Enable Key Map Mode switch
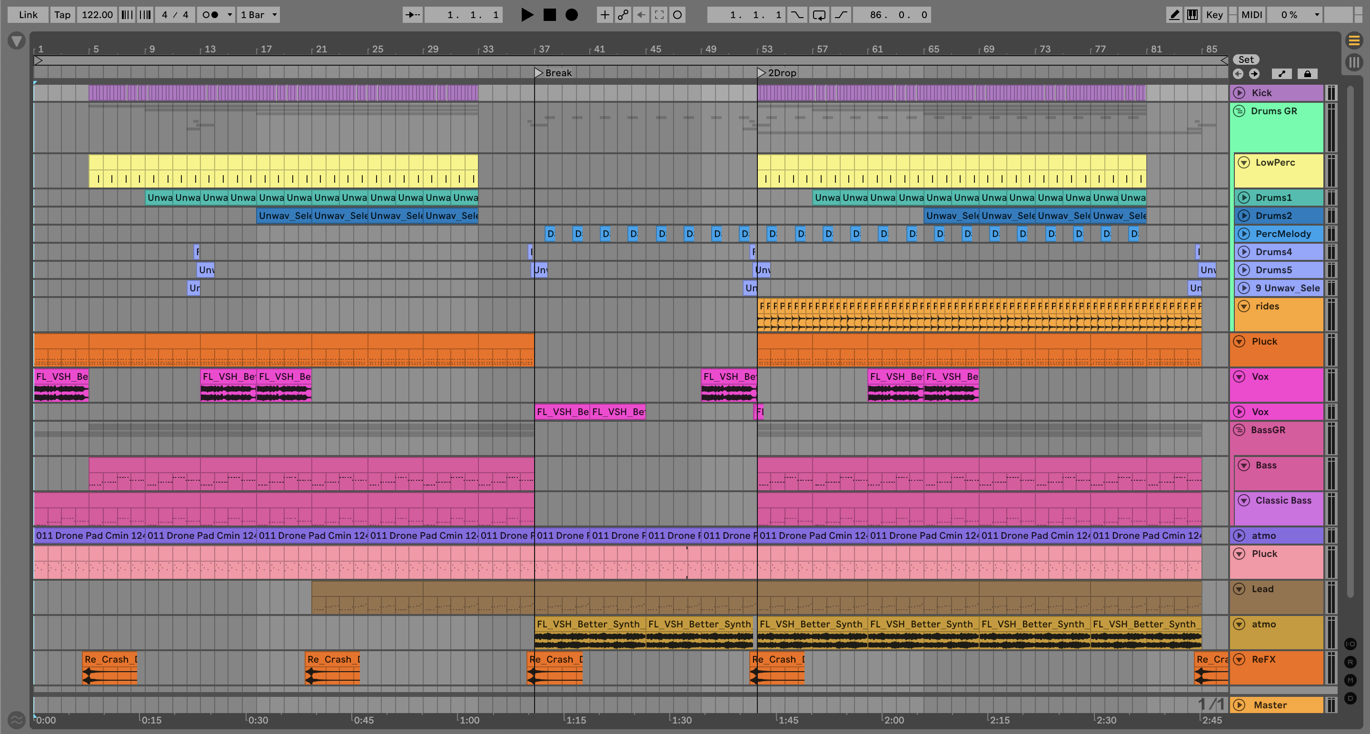Viewport: 1370px width, 734px height. tap(1214, 15)
